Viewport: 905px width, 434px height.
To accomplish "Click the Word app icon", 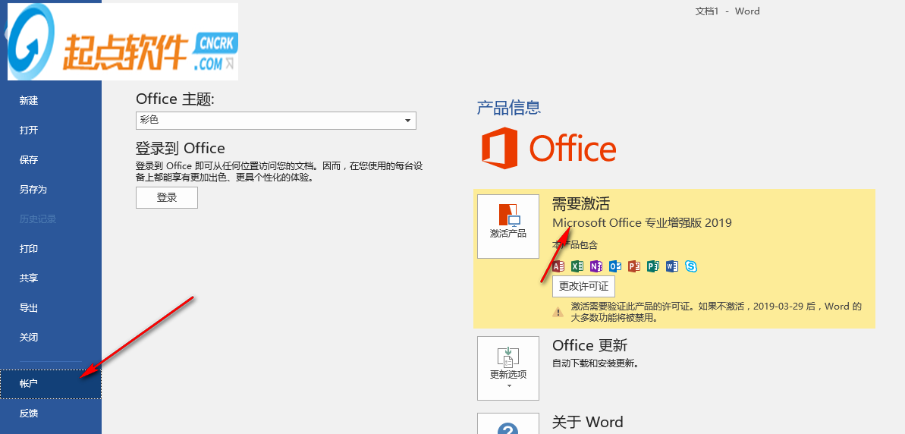I will pyautogui.click(x=672, y=266).
